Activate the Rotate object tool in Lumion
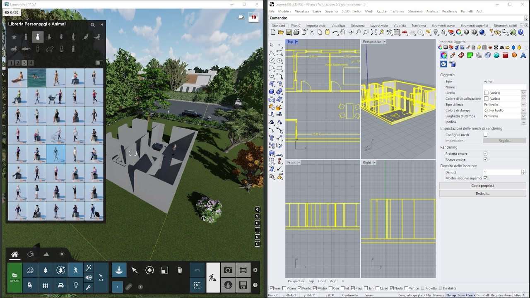Viewport: 530px width, 298px height. [x=149, y=270]
